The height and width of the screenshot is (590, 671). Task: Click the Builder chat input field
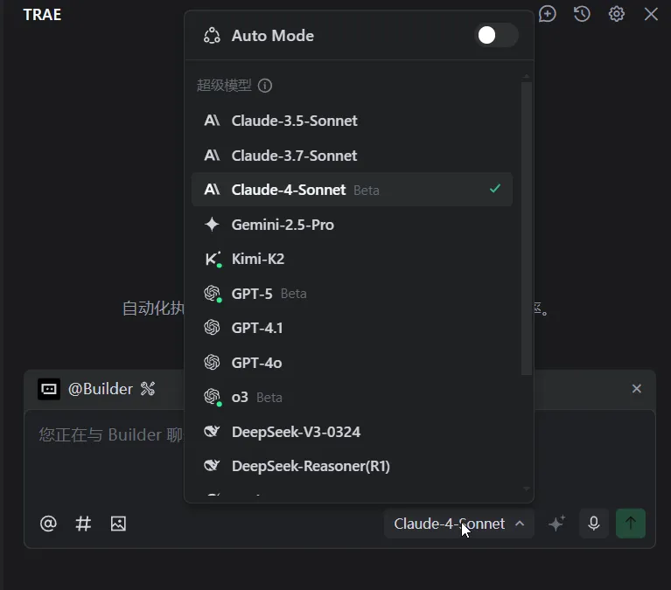[105, 455]
